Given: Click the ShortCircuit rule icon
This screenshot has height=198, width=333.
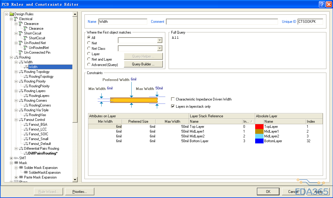Looking at the screenshot, I should click(26, 38).
